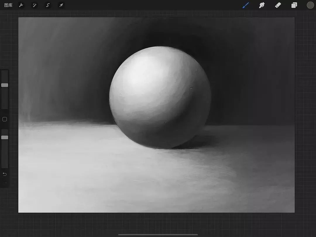Open the active color picker

pos(310,5)
